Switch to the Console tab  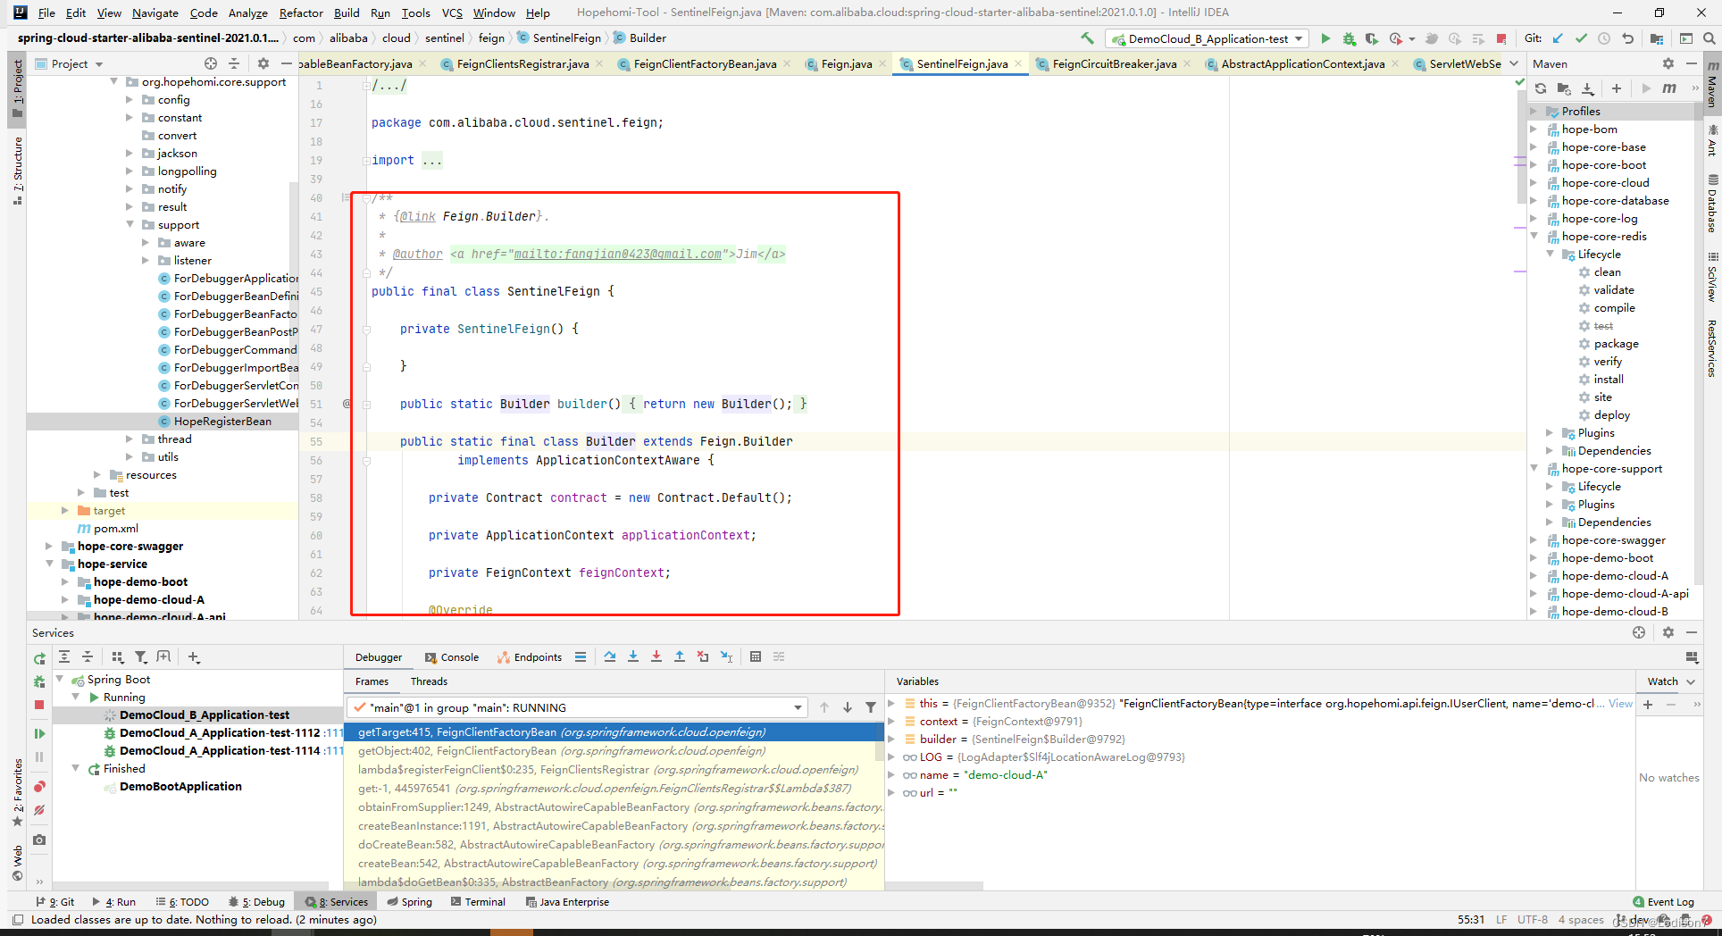click(x=452, y=656)
